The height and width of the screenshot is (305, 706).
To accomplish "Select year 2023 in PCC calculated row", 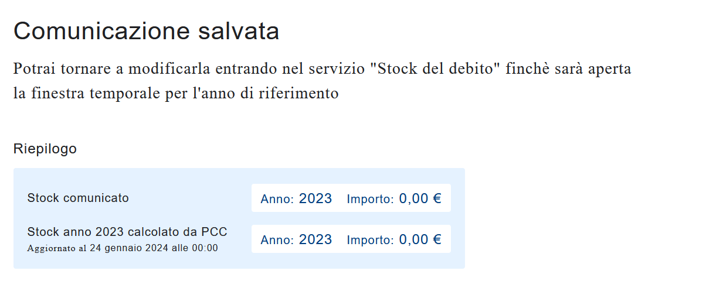I will [x=315, y=239].
